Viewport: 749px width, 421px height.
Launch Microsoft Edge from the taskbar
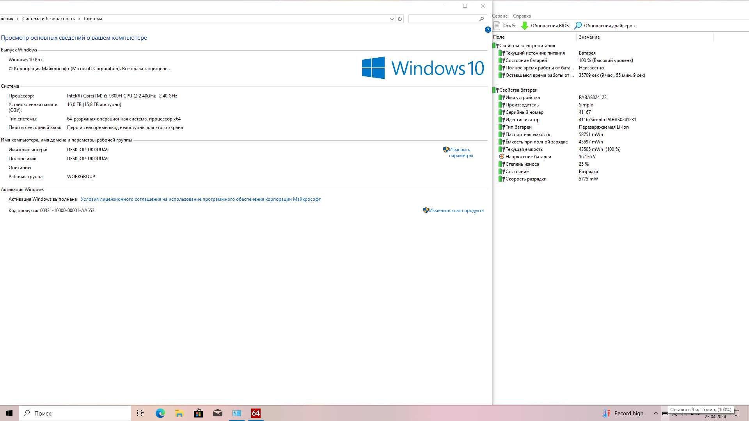[x=160, y=413]
